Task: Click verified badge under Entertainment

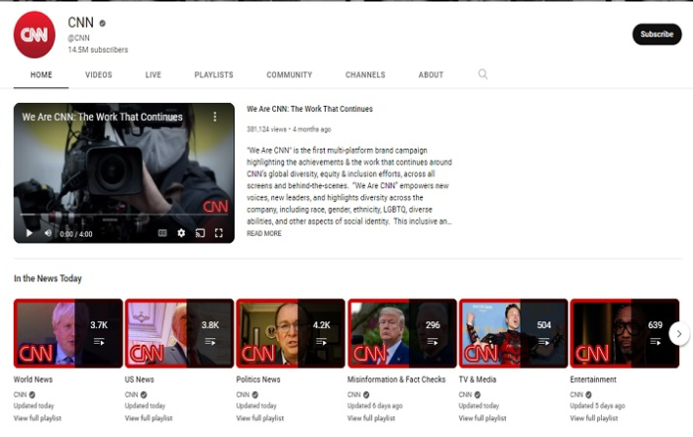Action: (x=589, y=394)
